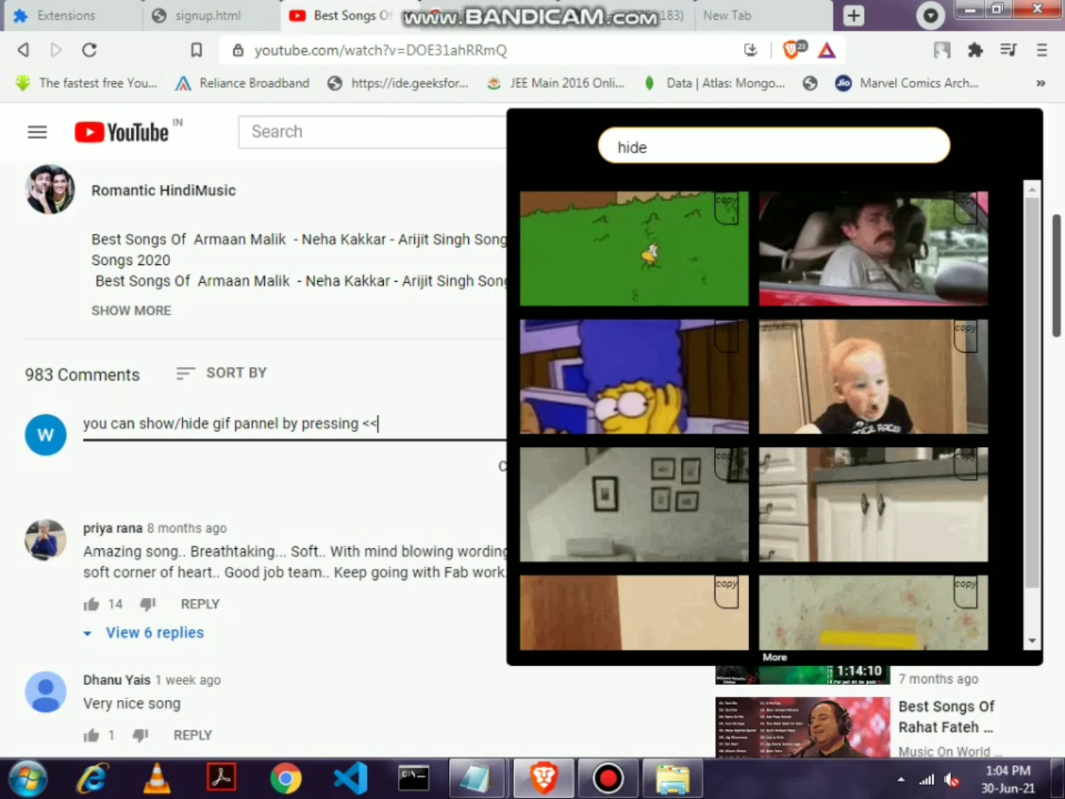Like priya rana's comment
Viewport: 1065px width, 799px height.
click(x=92, y=604)
